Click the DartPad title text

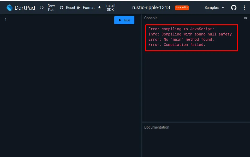pyautogui.click(x=25, y=8)
